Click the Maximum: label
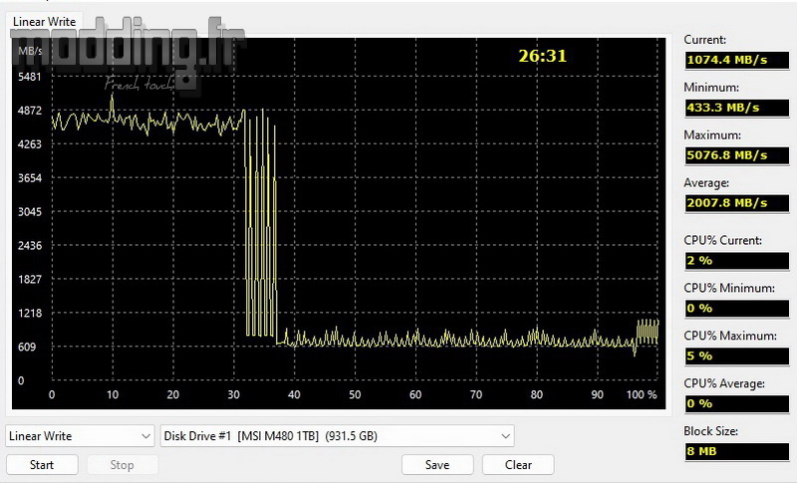 click(712, 135)
